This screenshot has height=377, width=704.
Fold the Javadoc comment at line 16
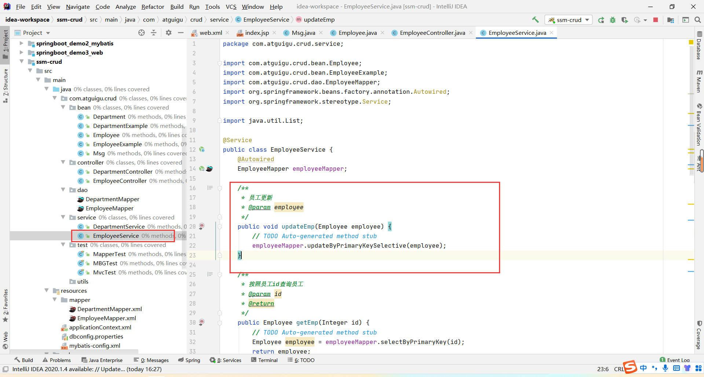tap(220, 188)
